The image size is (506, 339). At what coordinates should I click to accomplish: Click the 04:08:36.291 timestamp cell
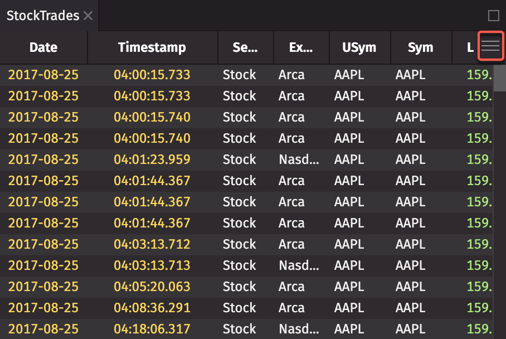152,308
